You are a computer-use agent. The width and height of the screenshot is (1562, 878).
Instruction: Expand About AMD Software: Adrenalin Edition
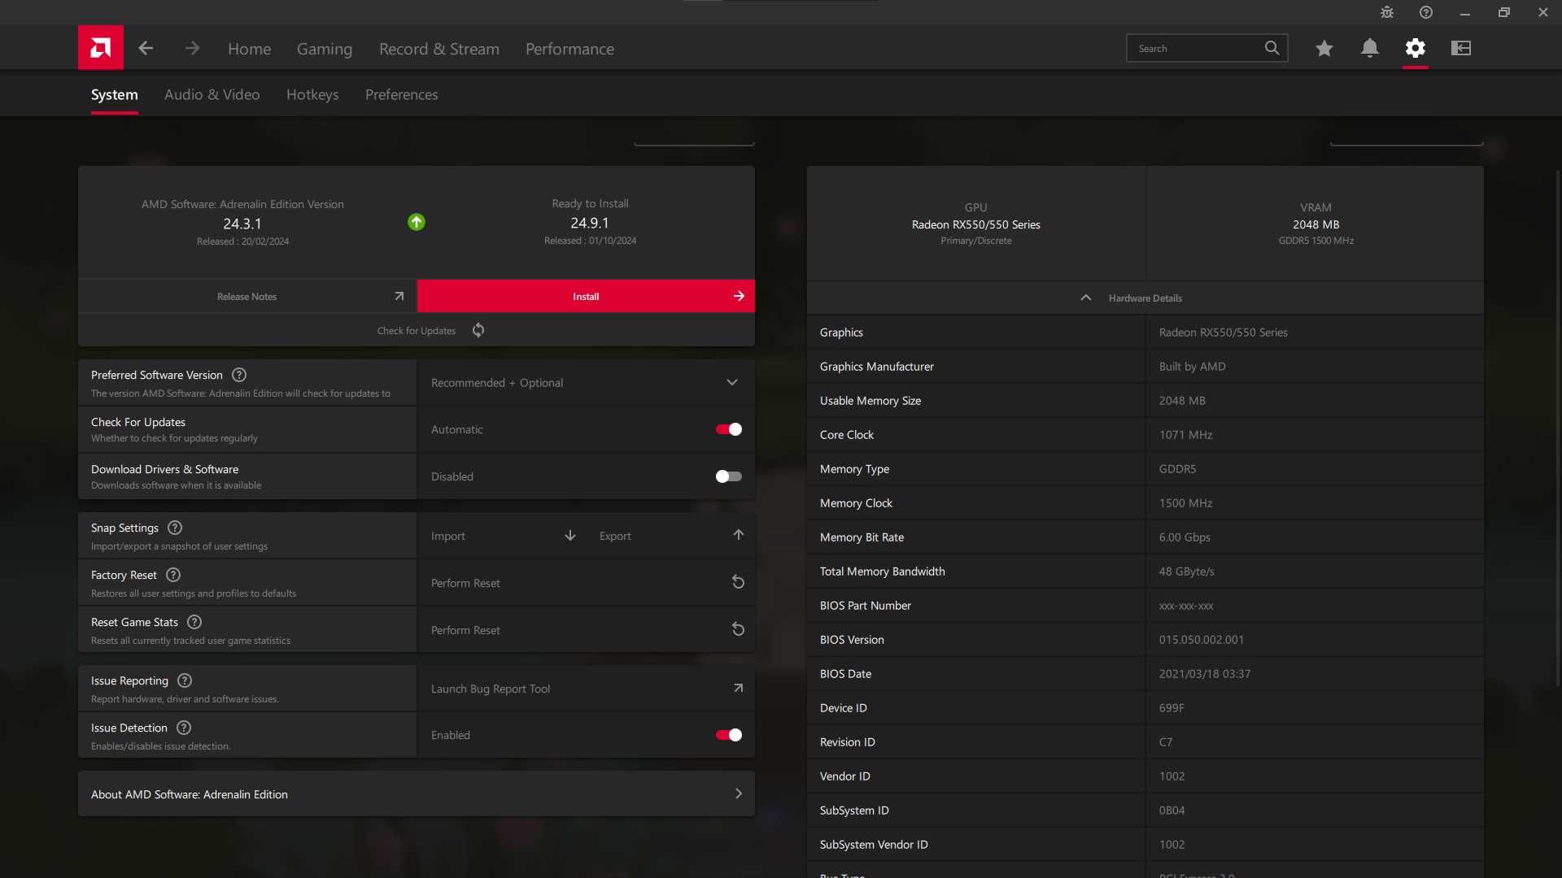point(417,794)
